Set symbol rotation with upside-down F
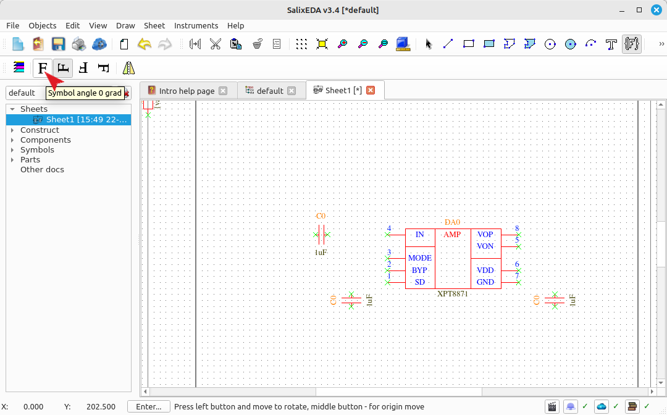 point(83,68)
